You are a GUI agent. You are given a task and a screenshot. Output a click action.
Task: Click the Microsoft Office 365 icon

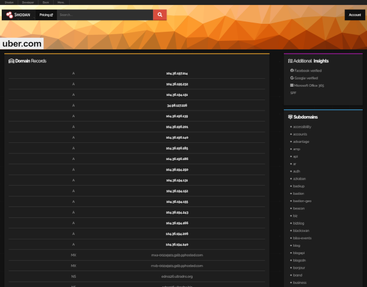click(x=292, y=85)
